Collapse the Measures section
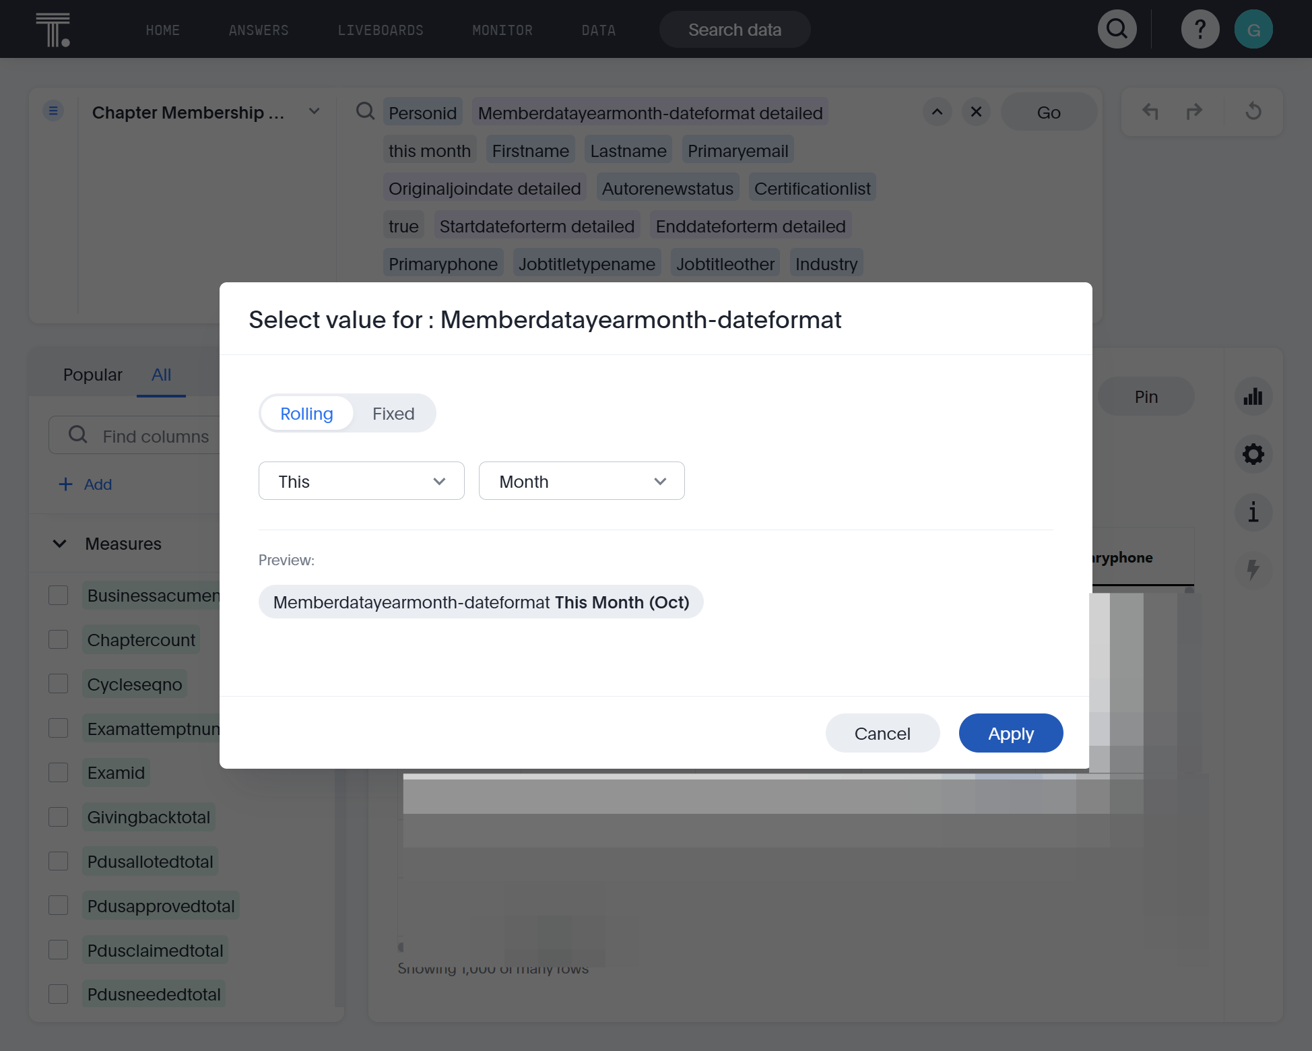Screen dimensions: 1312x1051 pos(60,544)
